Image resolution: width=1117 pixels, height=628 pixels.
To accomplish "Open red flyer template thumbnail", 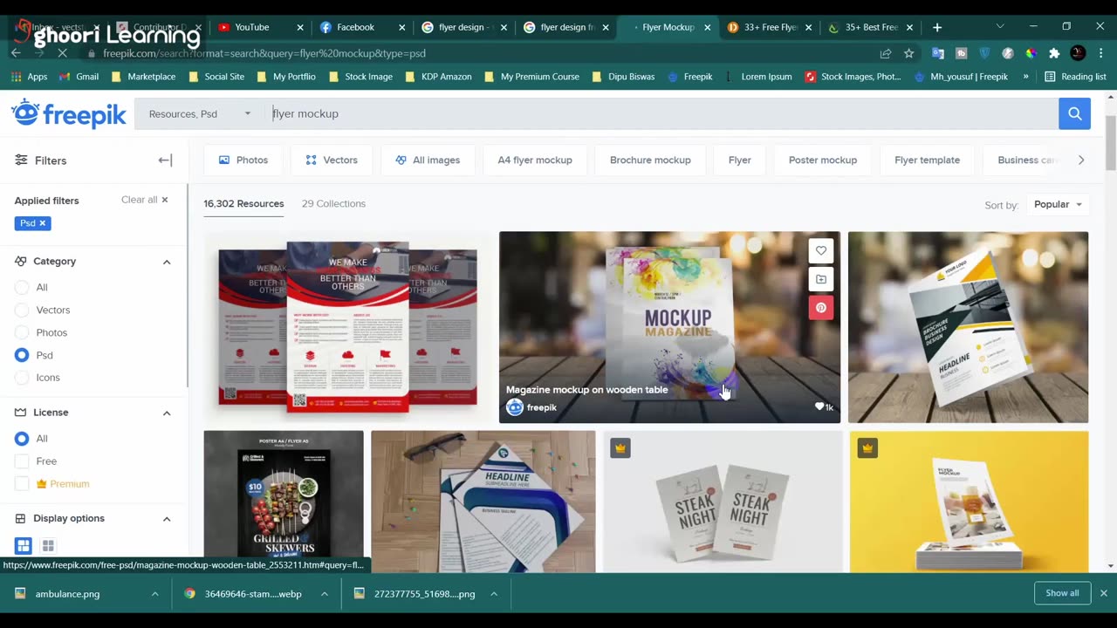I will (348, 327).
